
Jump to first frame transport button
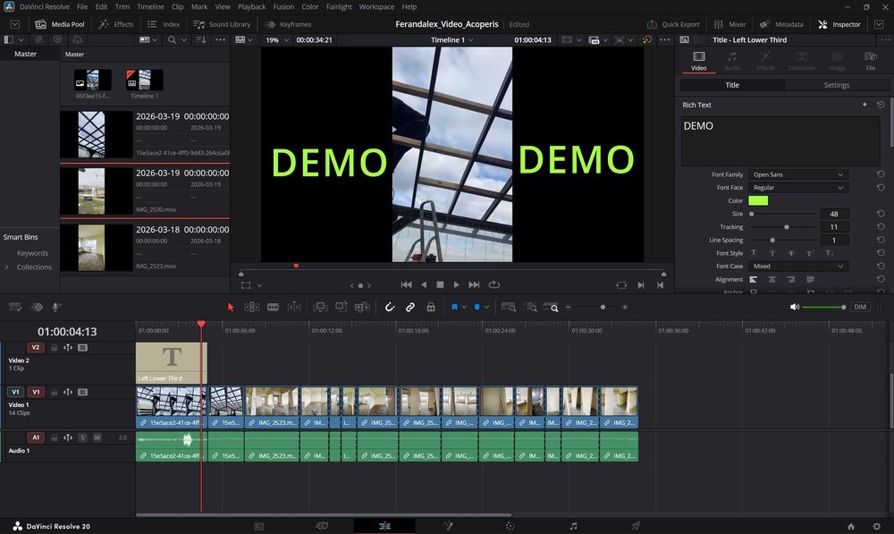406,284
